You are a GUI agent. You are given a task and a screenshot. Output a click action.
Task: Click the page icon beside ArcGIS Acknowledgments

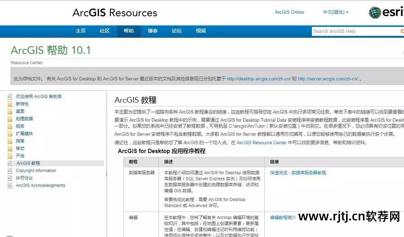click(10, 185)
